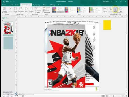Open the Affichage tab

tap(53, 5)
